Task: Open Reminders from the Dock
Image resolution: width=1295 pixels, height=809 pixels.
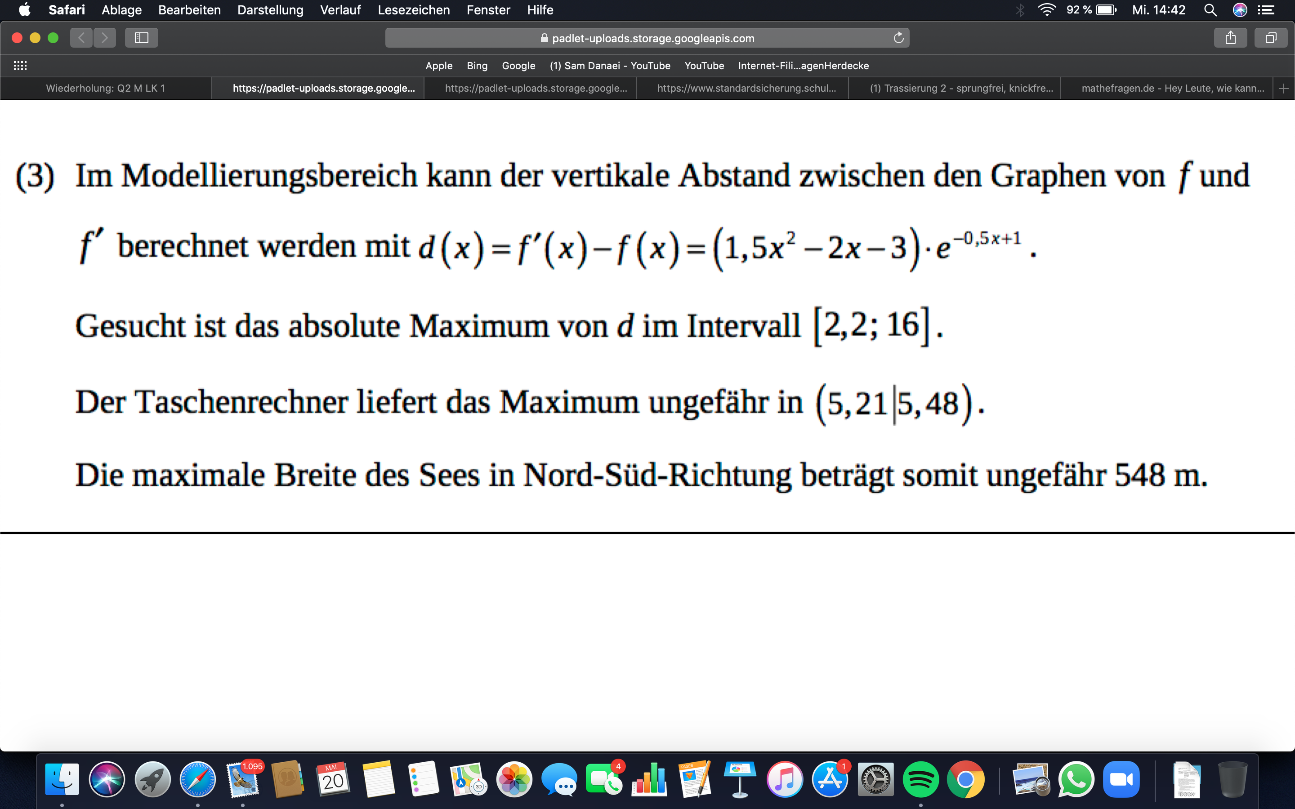Action: (x=423, y=779)
